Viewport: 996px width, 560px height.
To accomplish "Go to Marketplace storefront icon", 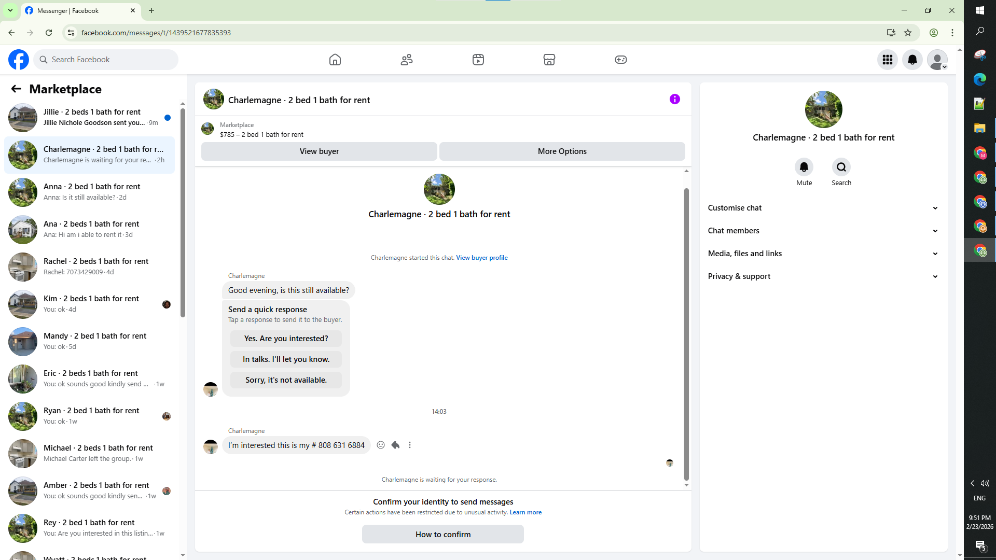I will (x=549, y=60).
